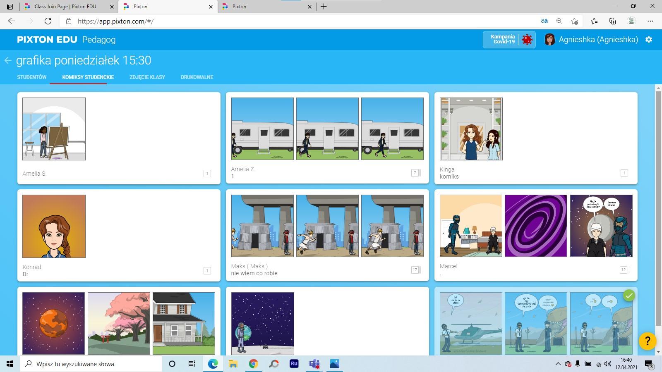Reload the page
The width and height of the screenshot is (662, 372).
point(48,21)
